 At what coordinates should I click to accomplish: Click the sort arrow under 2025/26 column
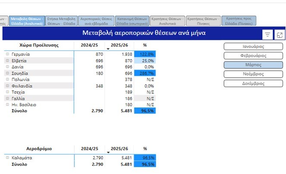[108, 49]
